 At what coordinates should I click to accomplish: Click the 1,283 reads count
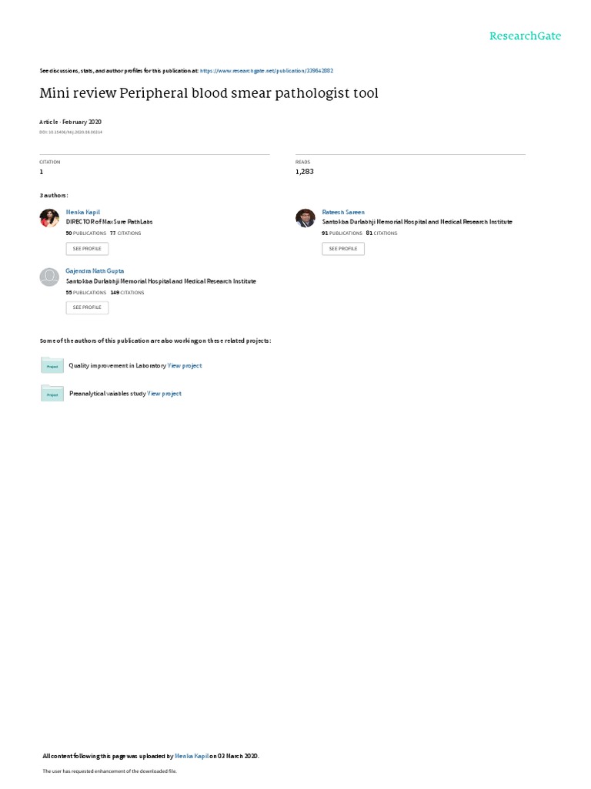pyautogui.click(x=305, y=172)
